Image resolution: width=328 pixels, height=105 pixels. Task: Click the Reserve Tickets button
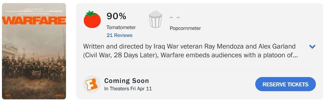[x=285, y=84]
